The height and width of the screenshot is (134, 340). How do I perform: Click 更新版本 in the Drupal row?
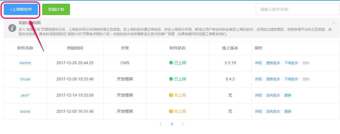click(273, 79)
